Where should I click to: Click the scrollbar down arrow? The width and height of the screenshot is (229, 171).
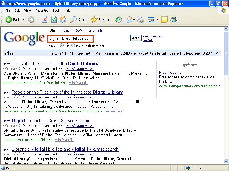(226, 161)
